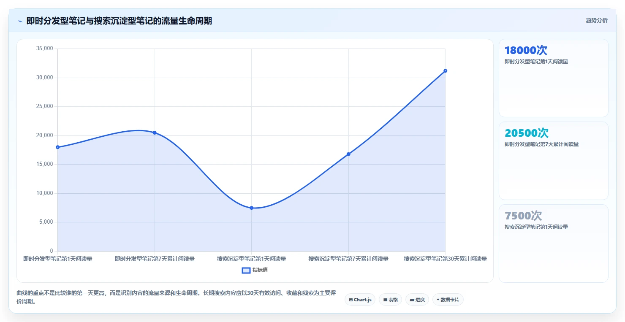Click the data point for 即时分发型笔记第7天累计阅读量

pyautogui.click(x=155, y=133)
